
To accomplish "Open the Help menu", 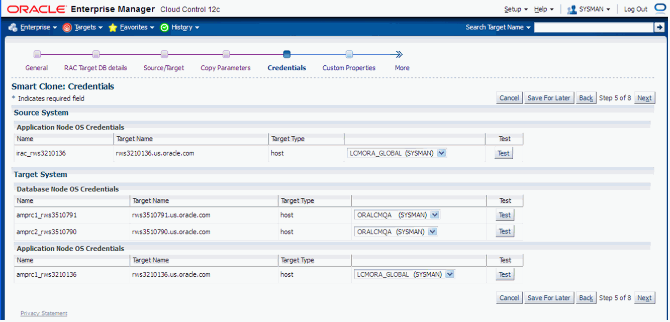I will point(544,9).
